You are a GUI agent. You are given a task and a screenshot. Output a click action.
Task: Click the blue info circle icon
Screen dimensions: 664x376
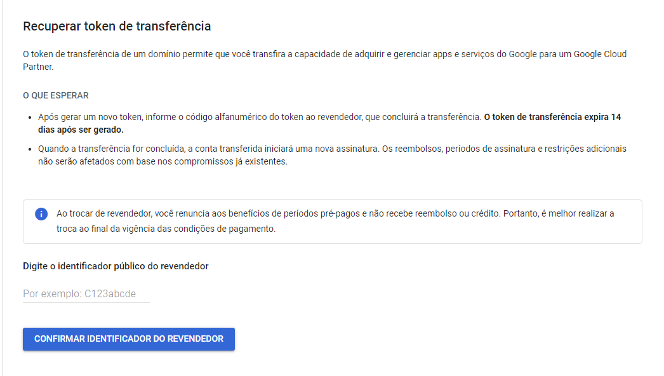41,214
